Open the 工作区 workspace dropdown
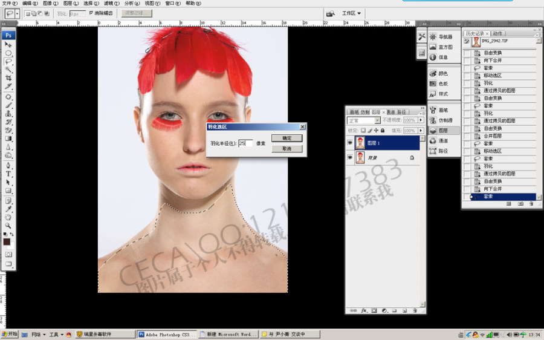544x340 pixels. [x=351, y=13]
